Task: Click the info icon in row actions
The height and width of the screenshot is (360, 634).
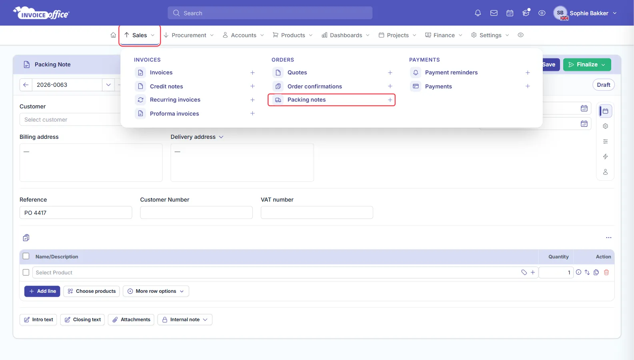Action: [x=578, y=272]
